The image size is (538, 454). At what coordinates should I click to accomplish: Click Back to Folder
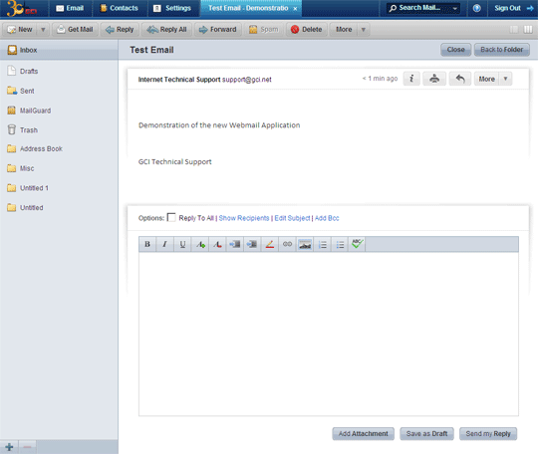501,50
